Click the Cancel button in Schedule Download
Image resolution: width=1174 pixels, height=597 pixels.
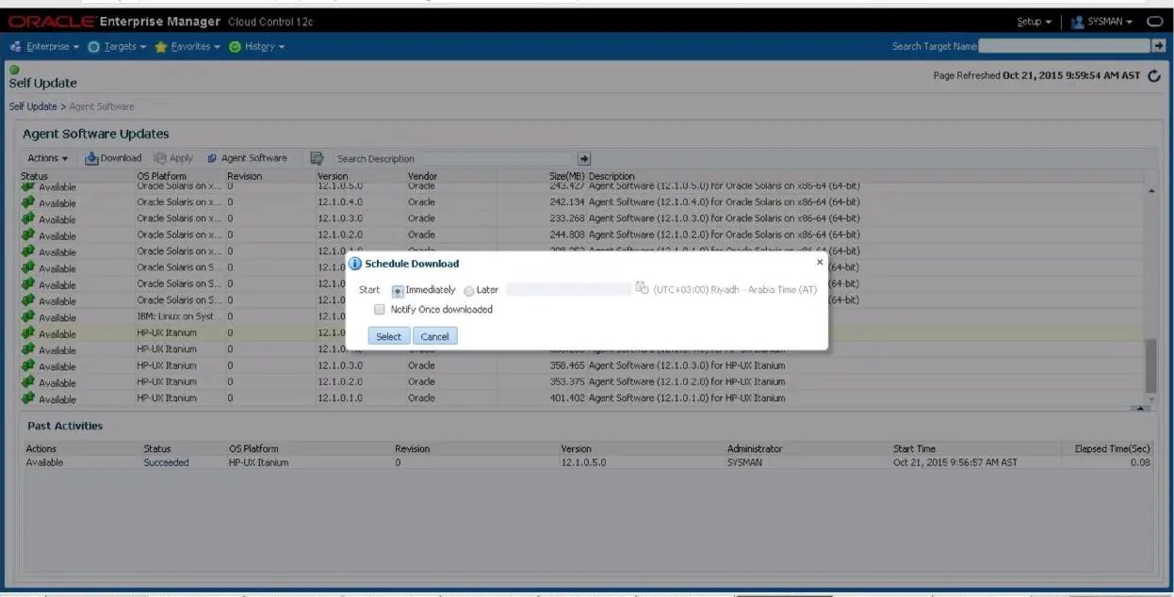434,336
